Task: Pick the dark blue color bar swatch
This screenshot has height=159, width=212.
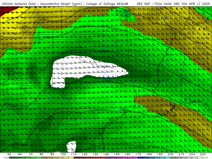Action: 141,158
